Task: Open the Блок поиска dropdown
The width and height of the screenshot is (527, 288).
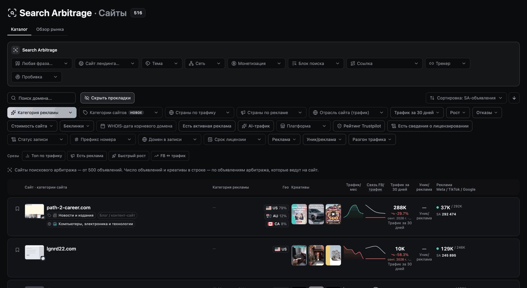Action: click(x=316, y=63)
